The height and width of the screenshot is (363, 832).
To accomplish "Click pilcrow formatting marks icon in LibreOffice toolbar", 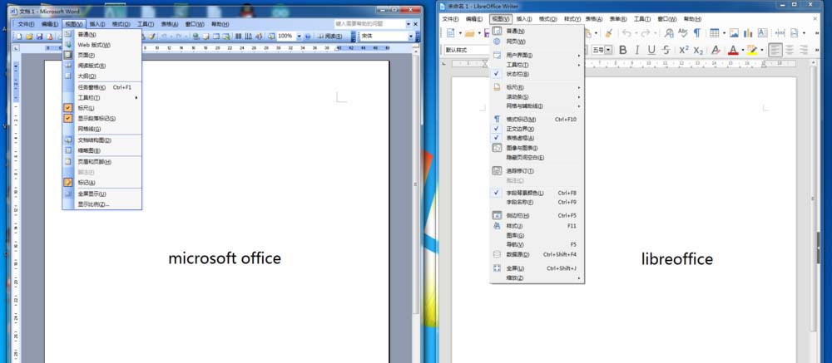I will (696, 33).
